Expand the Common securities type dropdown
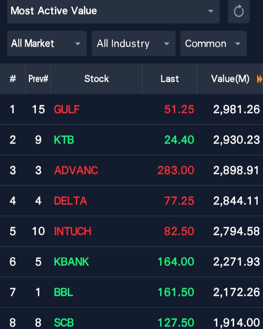The image size is (263, 329). 213,43
